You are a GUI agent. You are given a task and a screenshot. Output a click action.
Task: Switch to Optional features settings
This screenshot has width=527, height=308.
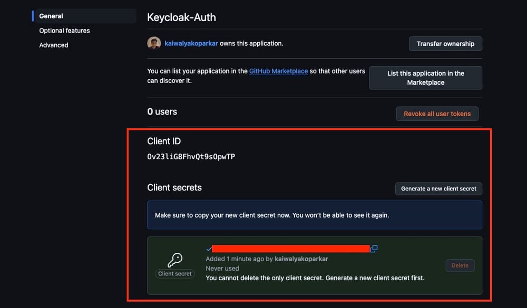[64, 30]
